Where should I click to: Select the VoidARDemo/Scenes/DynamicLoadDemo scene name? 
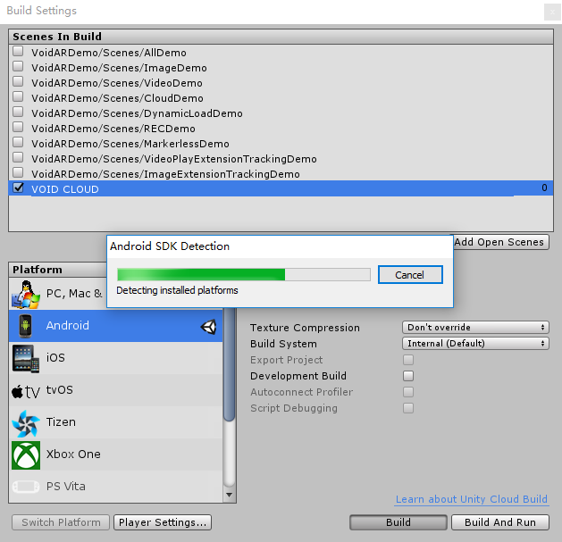(x=137, y=113)
